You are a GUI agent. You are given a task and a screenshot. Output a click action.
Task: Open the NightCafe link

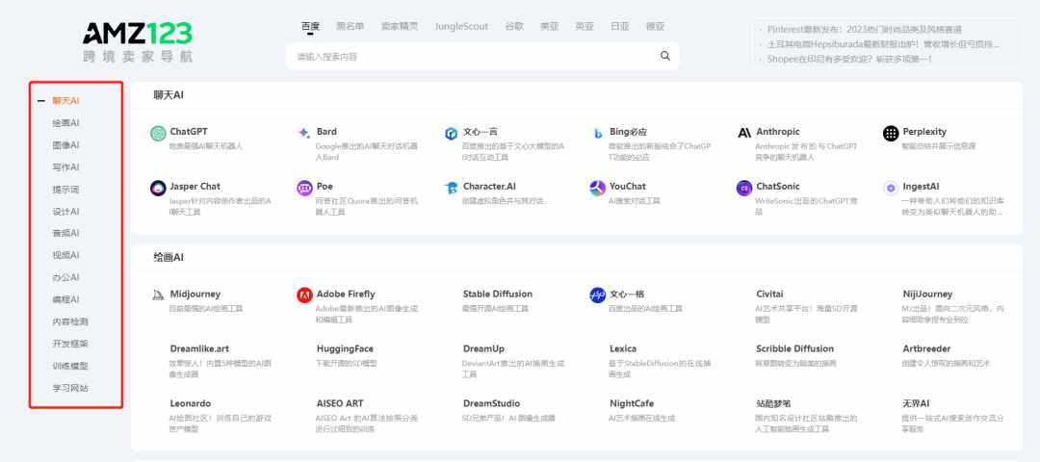tap(632, 403)
